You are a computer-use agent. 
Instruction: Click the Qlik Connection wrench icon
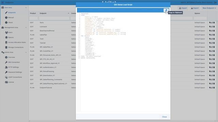click(6, 62)
